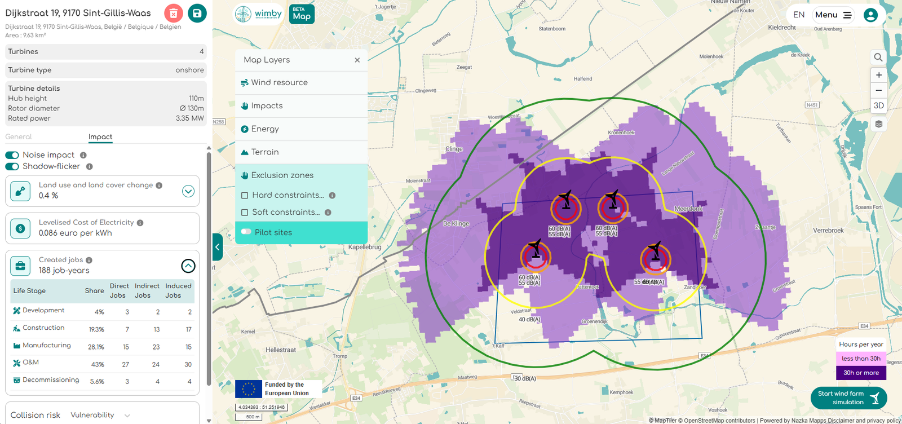Show info for Created jobs
This screenshot has width=902, height=424.
[x=89, y=260]
